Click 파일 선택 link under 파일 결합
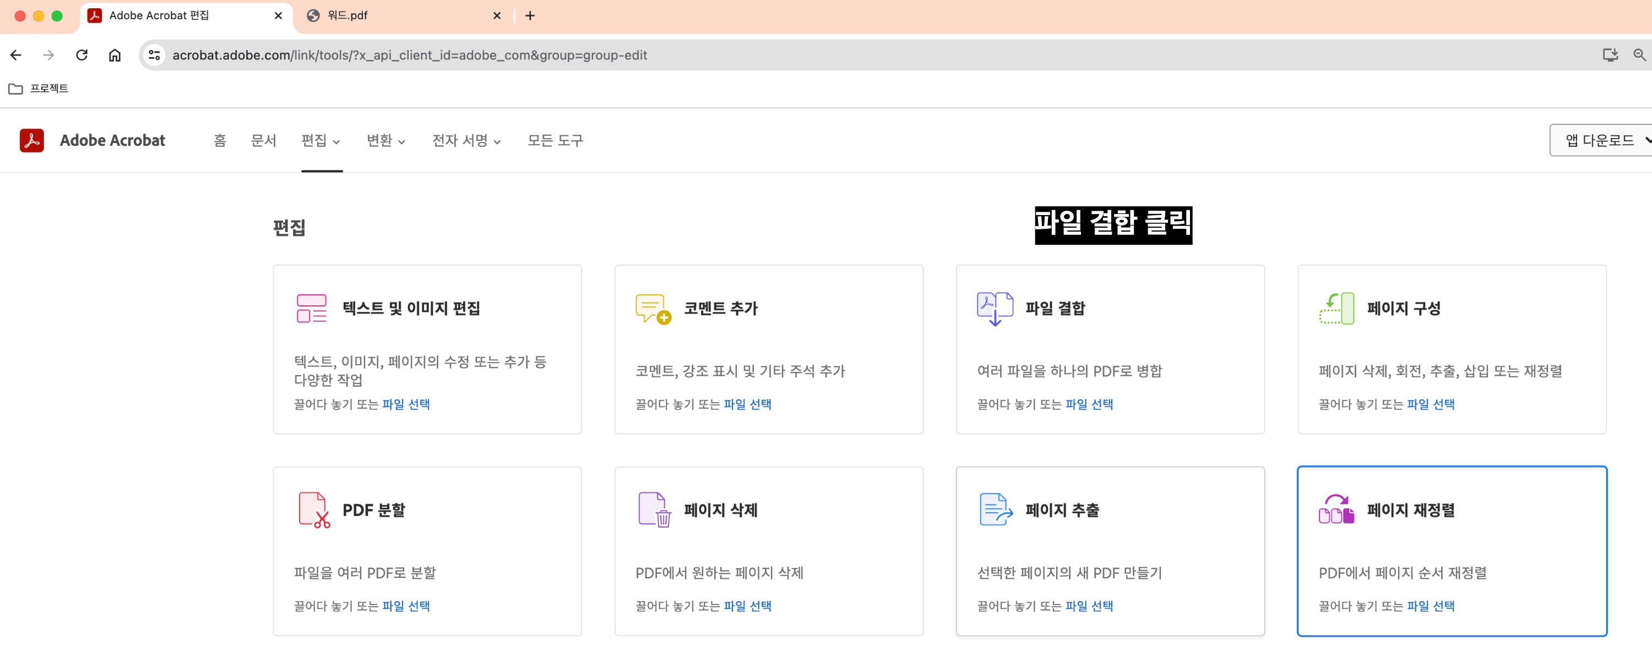This screenshot has height=665, width=1652. click(1089, 404)
